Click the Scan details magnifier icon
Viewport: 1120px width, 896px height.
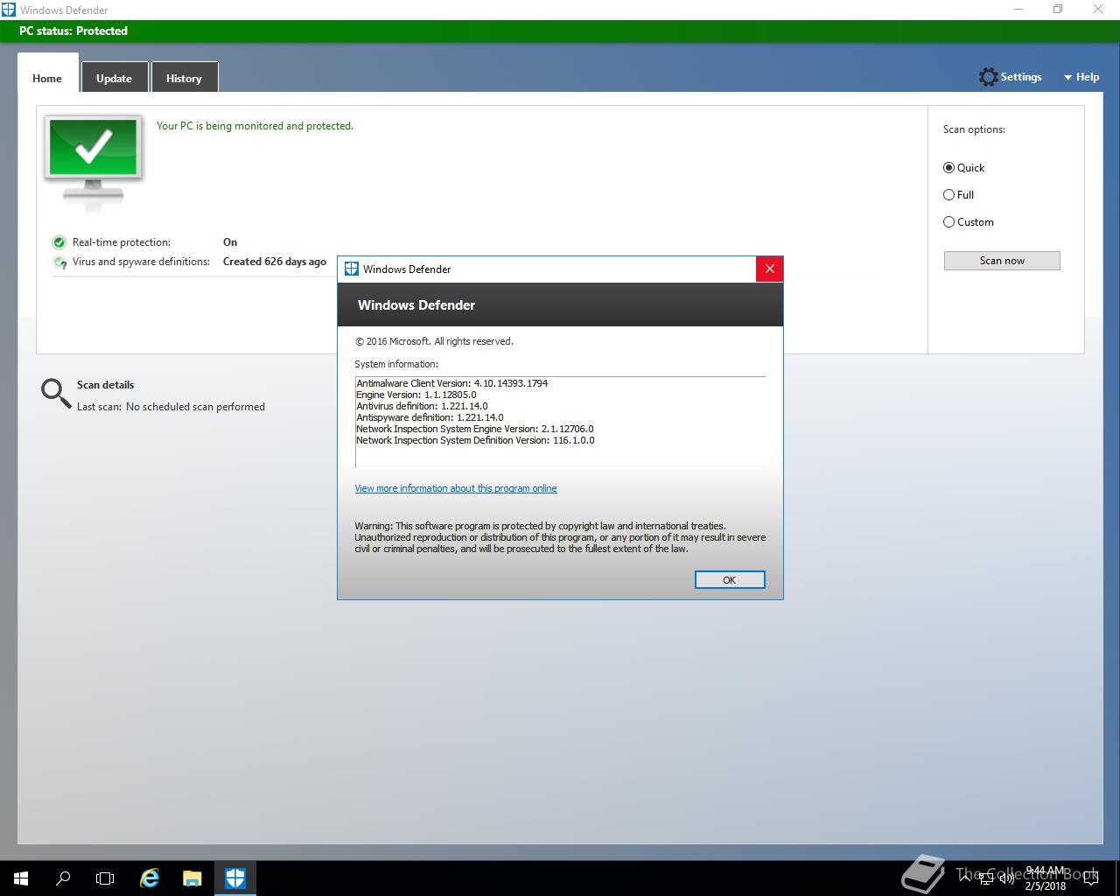(56, 394)
